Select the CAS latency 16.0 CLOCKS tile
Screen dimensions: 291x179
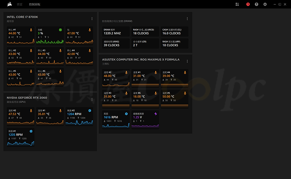(175, 31)
